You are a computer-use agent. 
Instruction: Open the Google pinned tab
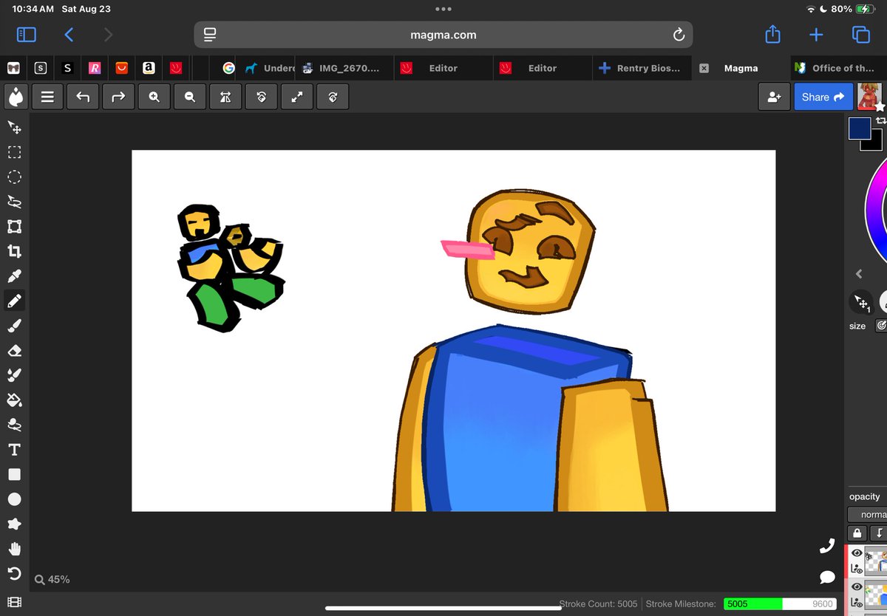click(228, 68)
